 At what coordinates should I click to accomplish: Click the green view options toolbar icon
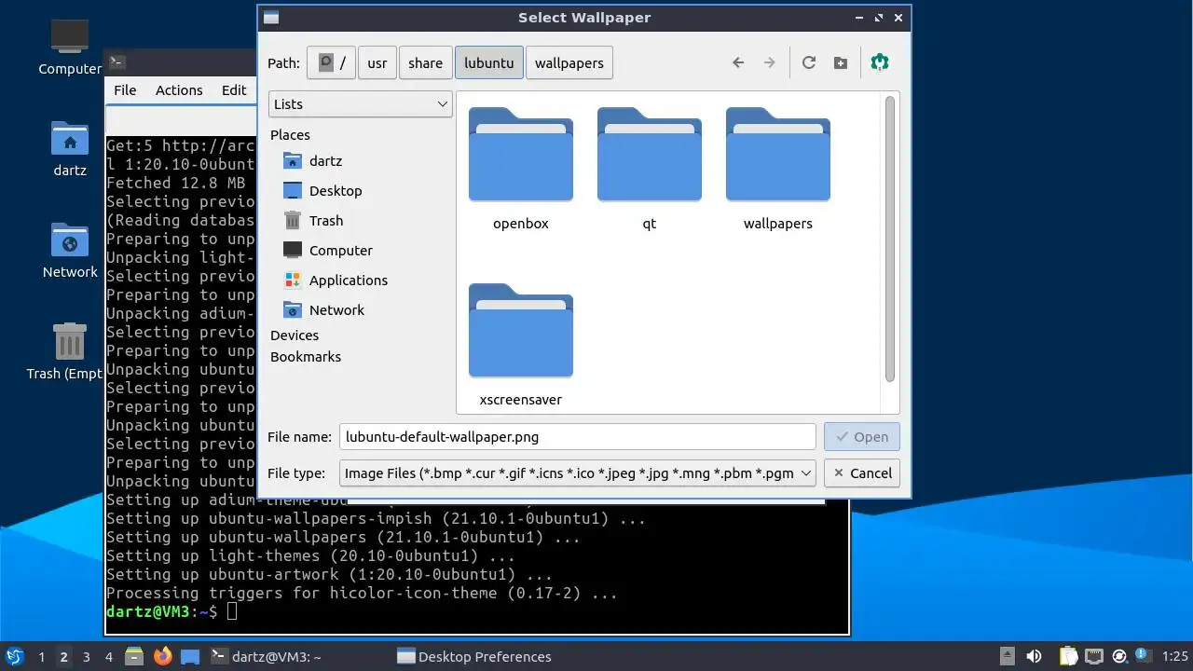880,62
